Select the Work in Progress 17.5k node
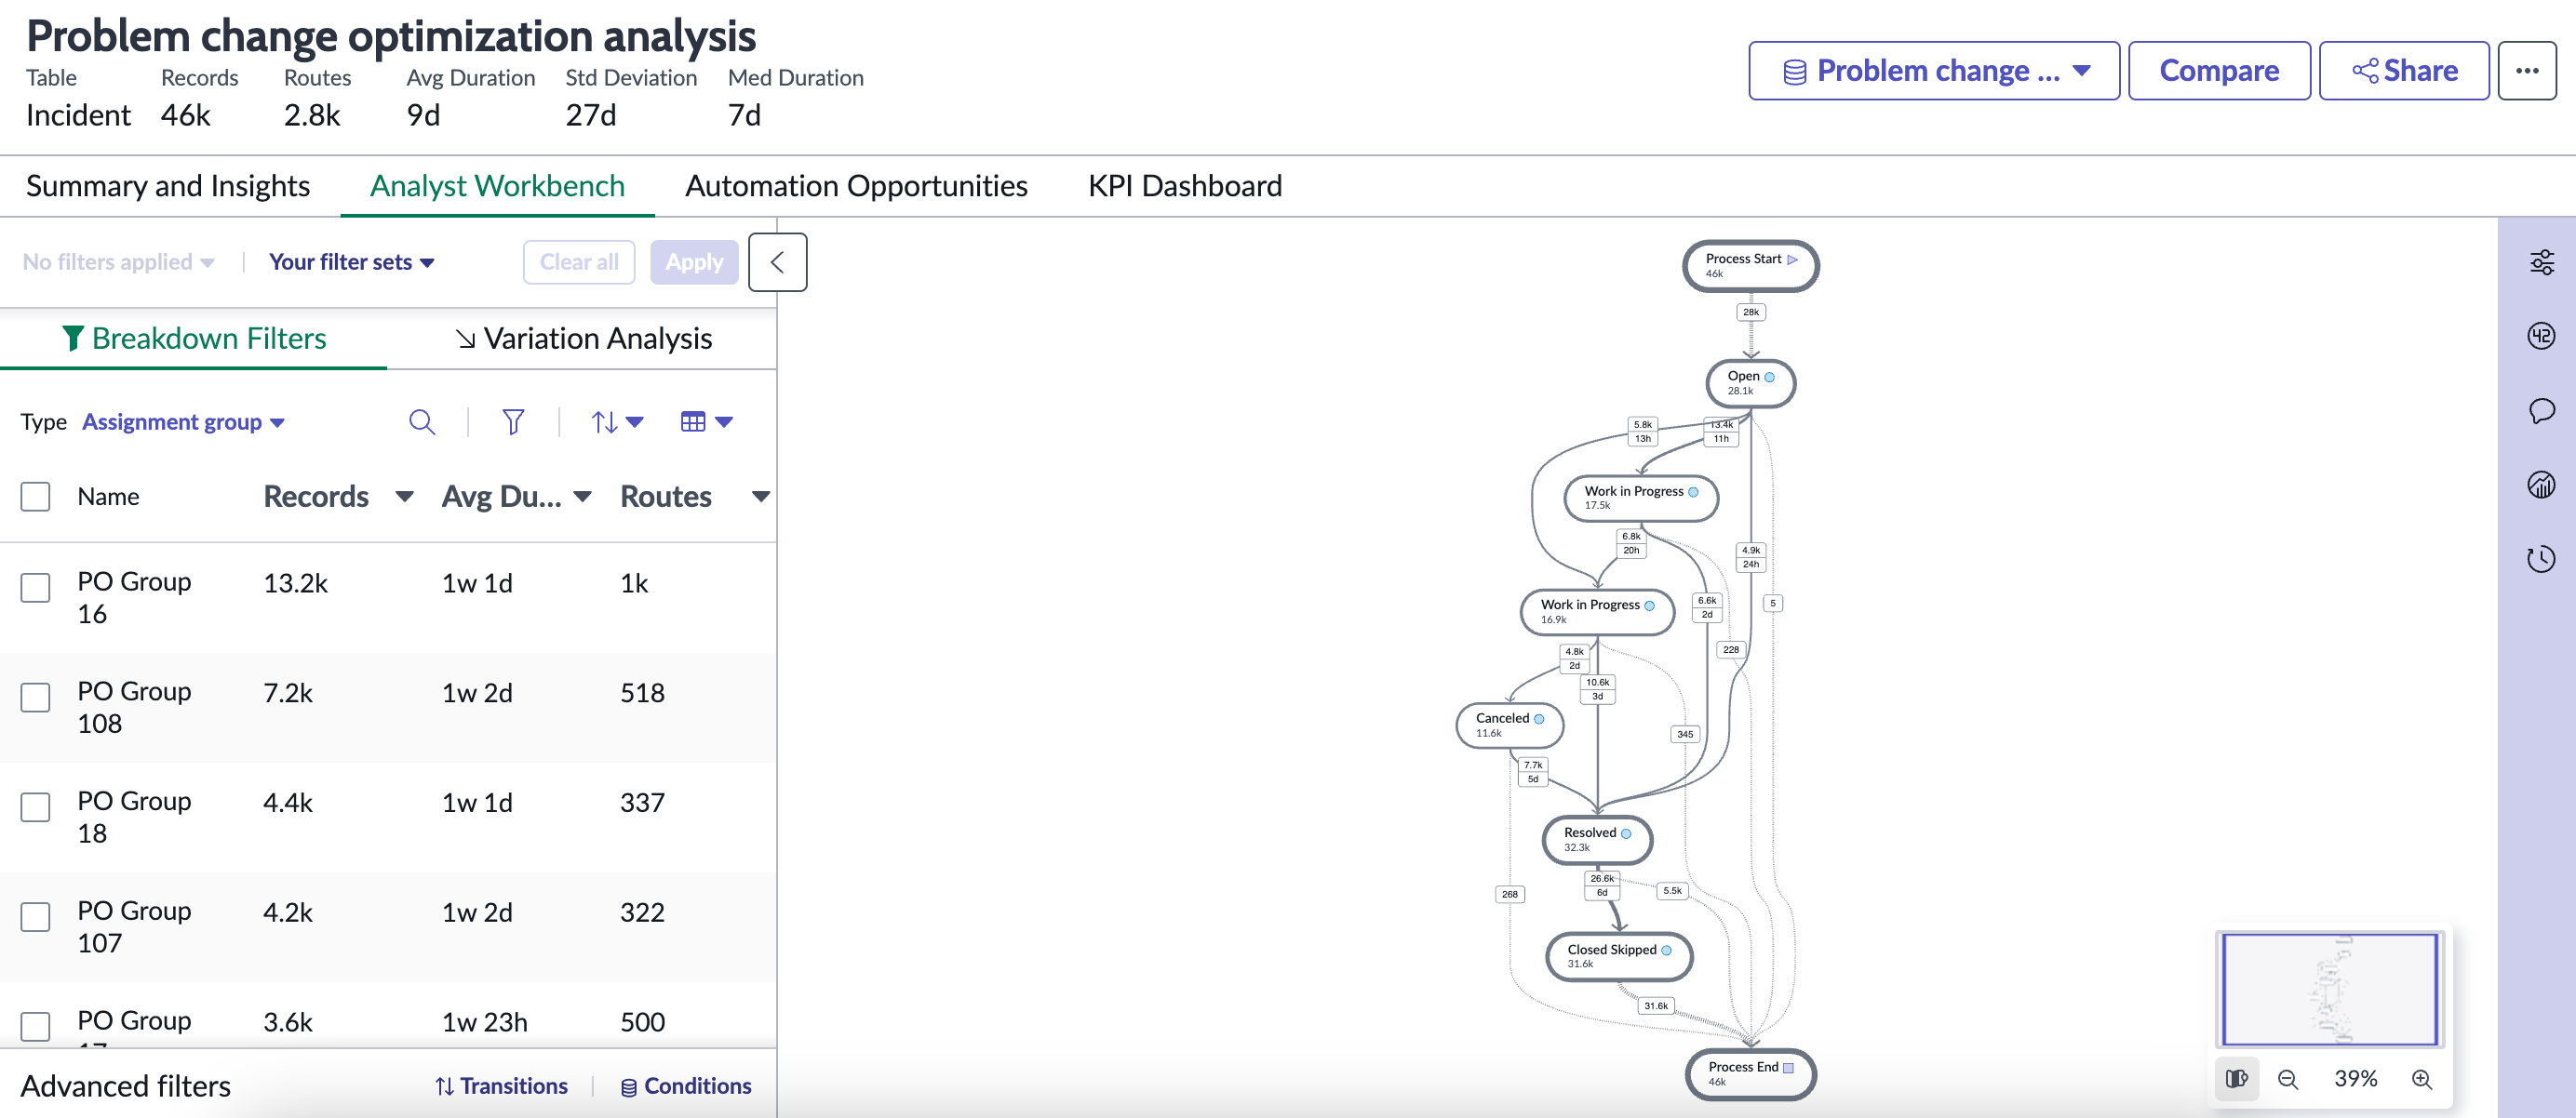This screenshot has height=1118, width=2576. (x=1641, y=498)
